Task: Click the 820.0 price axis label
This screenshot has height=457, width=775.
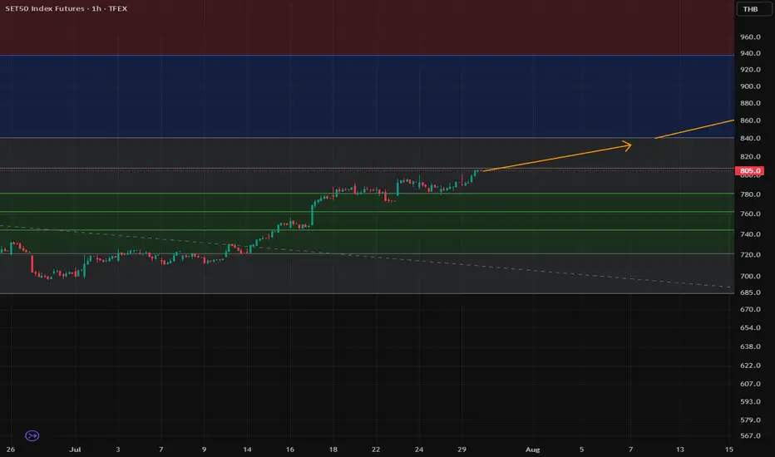Action: (750, 156)
